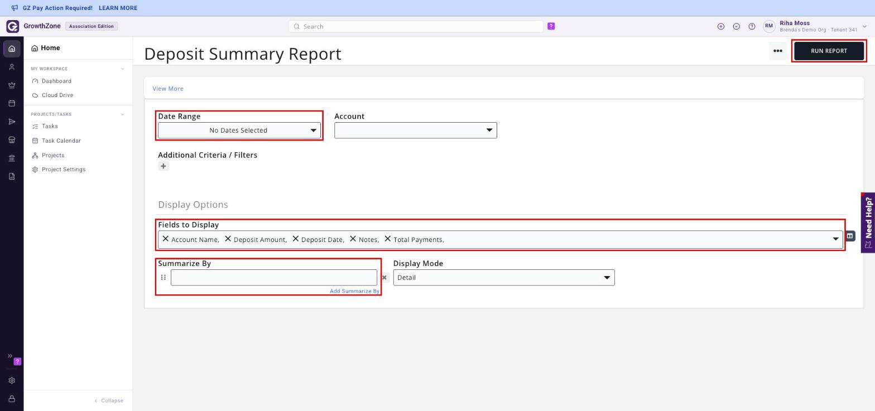The image size is (875, 411).
Task: Remove the Deposit Amount field tag
Action: pos(228,239)
